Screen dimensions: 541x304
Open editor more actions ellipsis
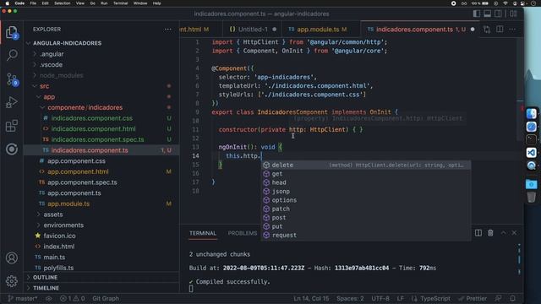512,30
